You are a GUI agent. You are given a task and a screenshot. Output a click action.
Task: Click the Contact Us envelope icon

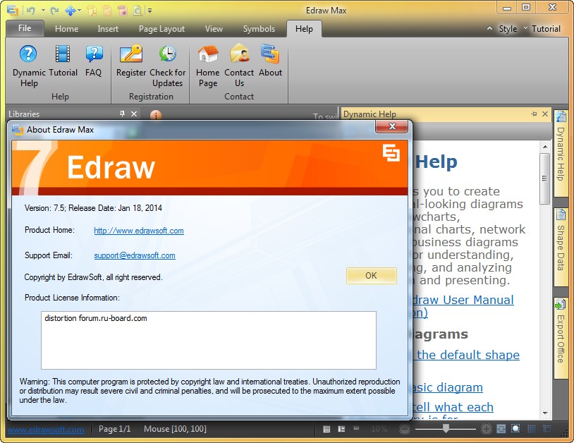pyautogui.click(x=239, y=66)
